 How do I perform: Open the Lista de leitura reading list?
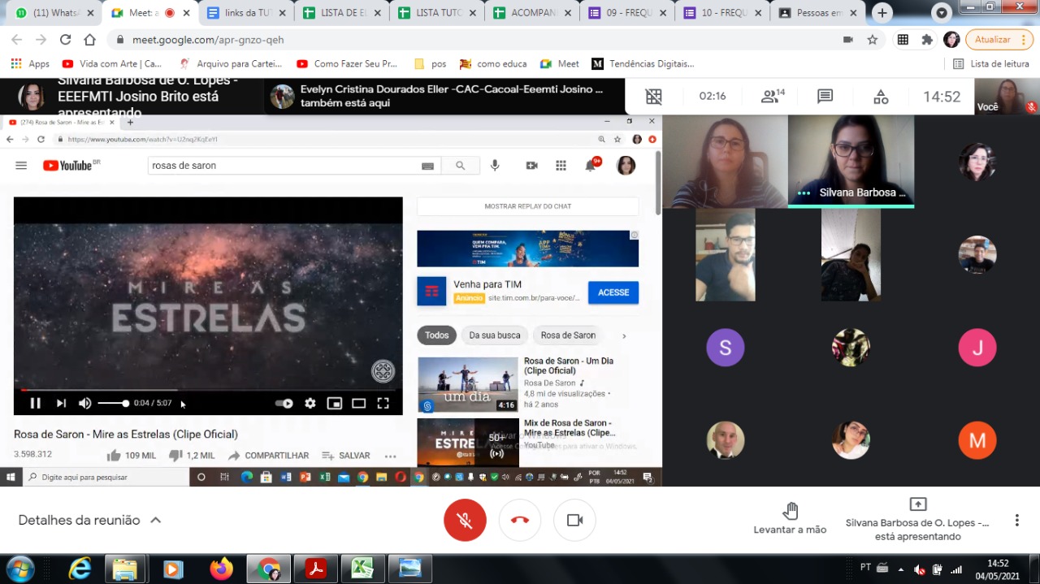(991, 63)
